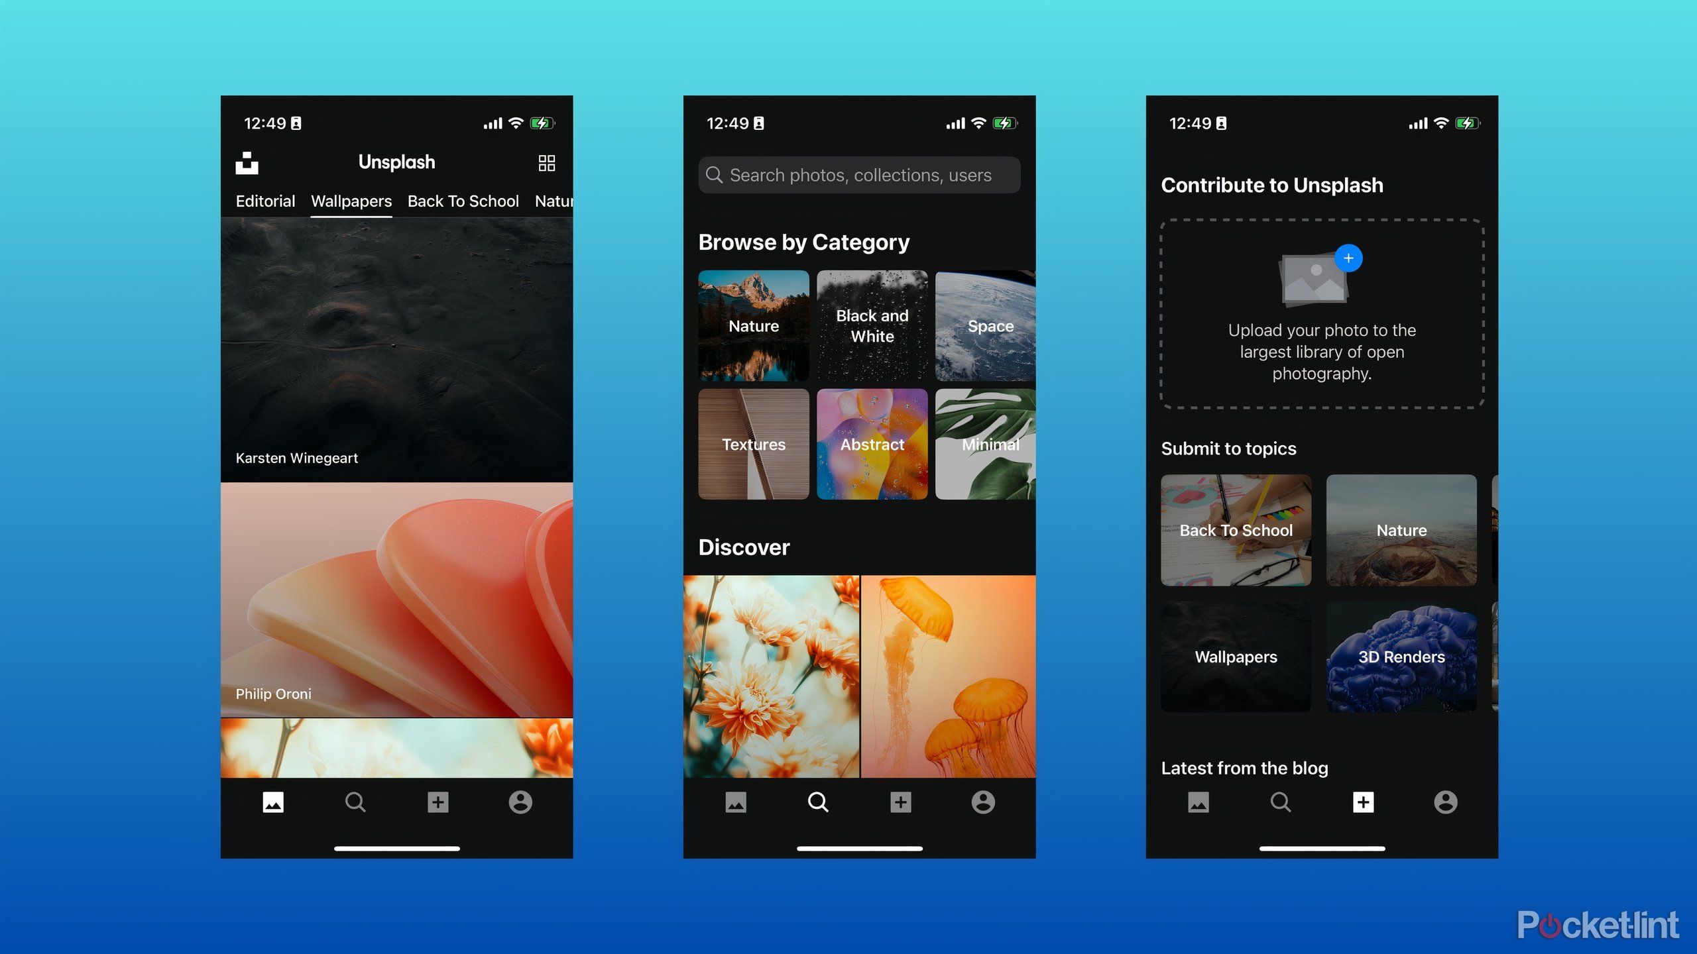Open the Abstract category tile

coord(873,443)
